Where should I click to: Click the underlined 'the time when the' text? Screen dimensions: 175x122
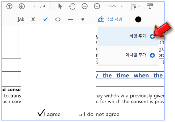tap(133, 75)
